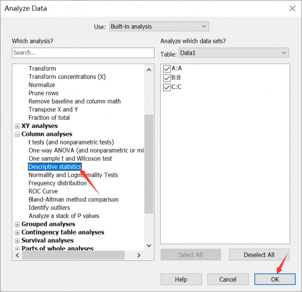
Task: Expand the XY analyses group
Action: tap(18, 126)
